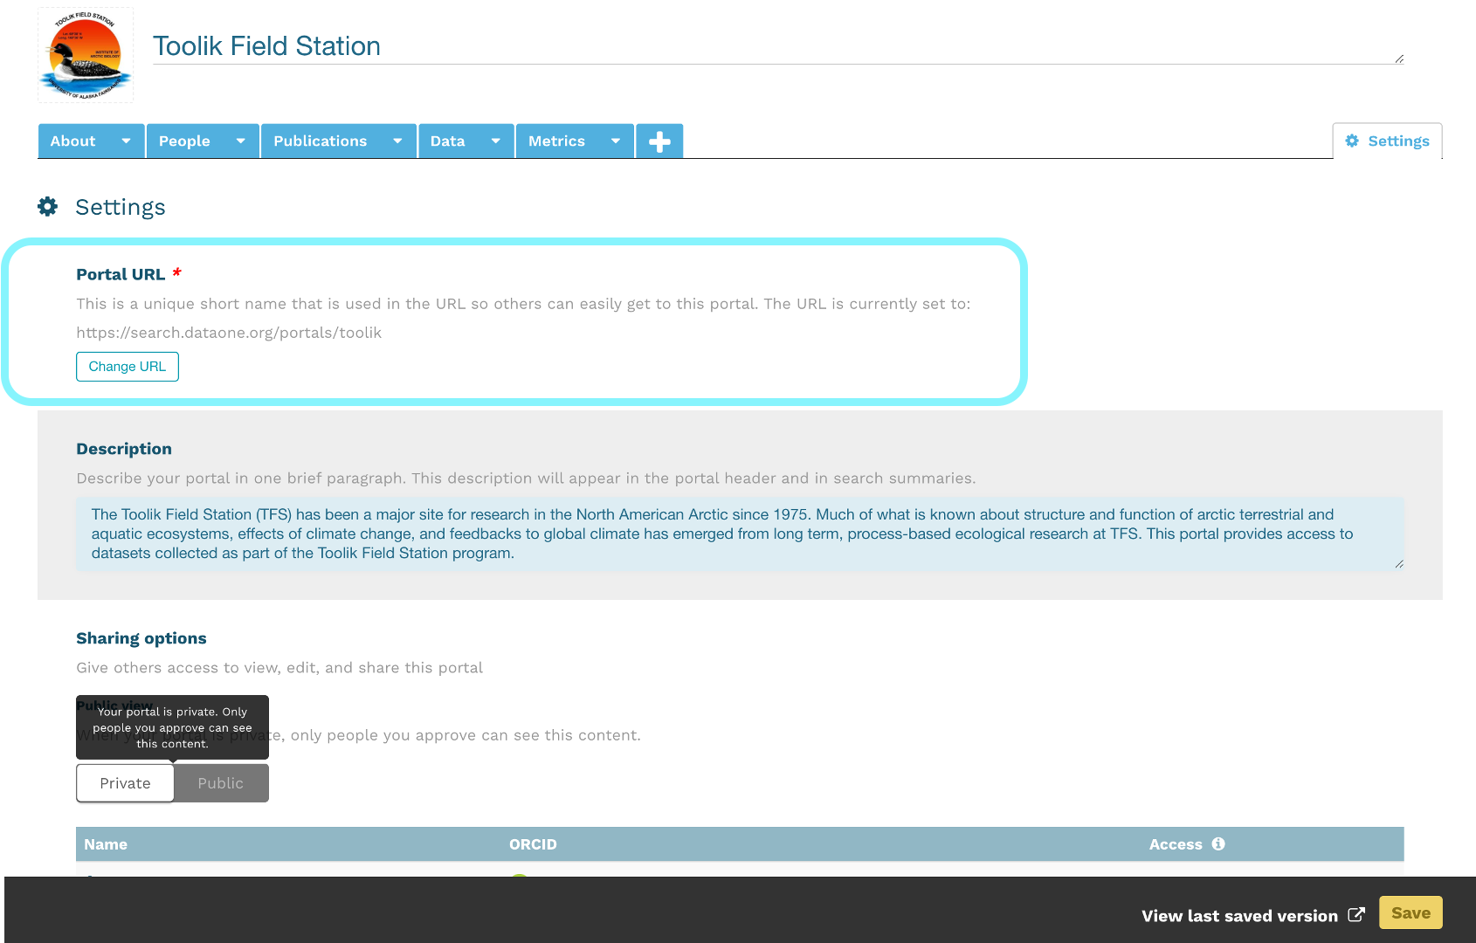Open the About tab
The image size is (1476, 943).
point(73,141)
